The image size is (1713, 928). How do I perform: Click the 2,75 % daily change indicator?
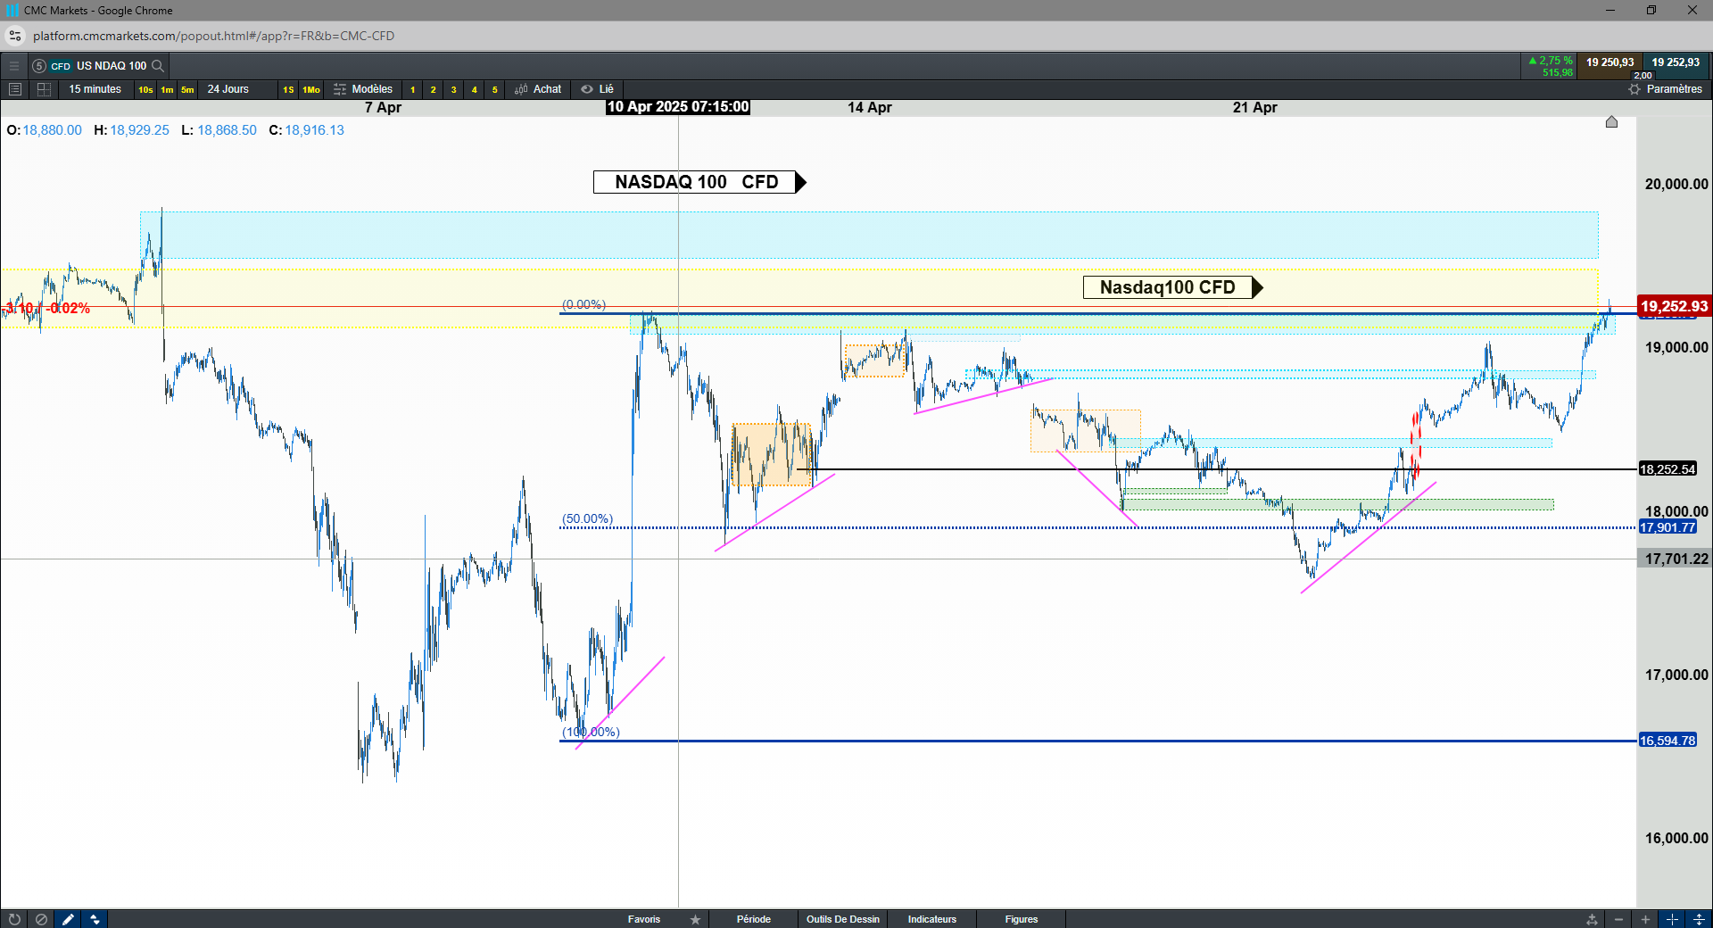coord(1551,61)
